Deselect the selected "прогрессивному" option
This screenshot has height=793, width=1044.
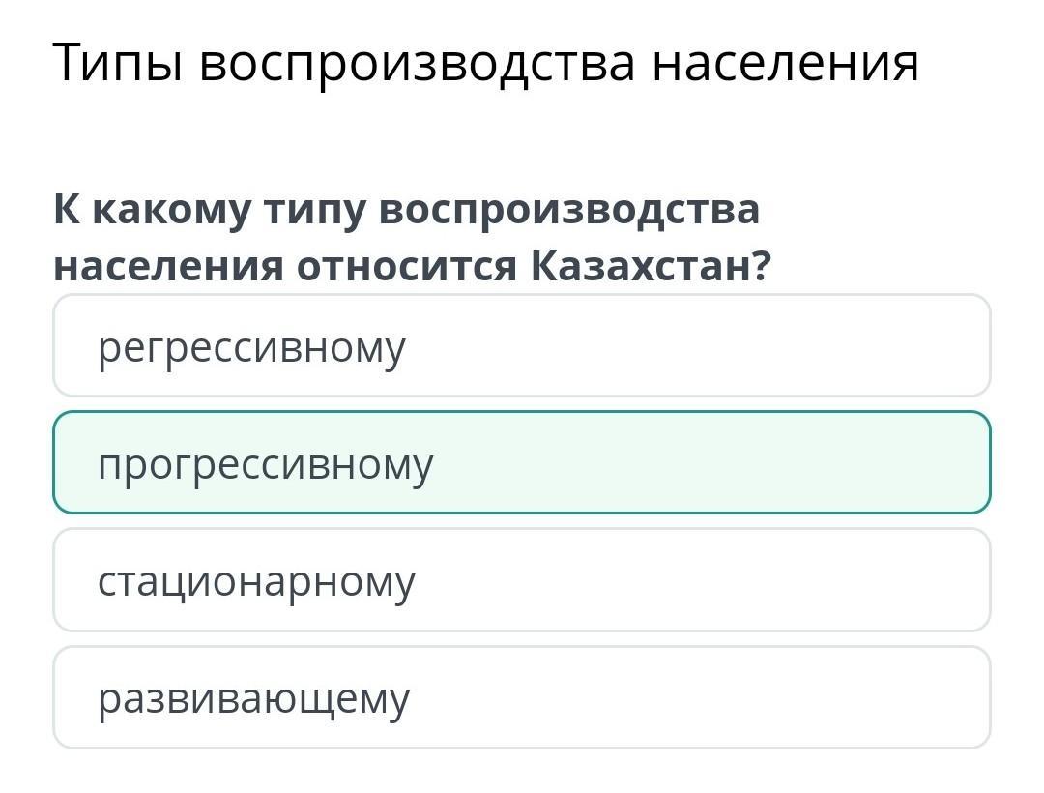tap(522, 463)
